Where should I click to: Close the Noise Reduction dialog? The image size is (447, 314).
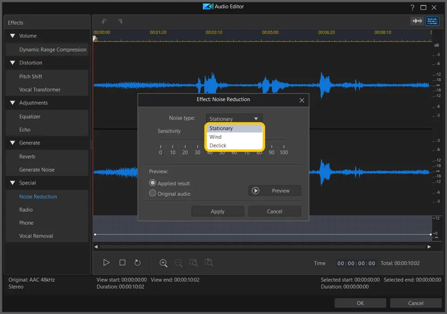pos(302,100)
